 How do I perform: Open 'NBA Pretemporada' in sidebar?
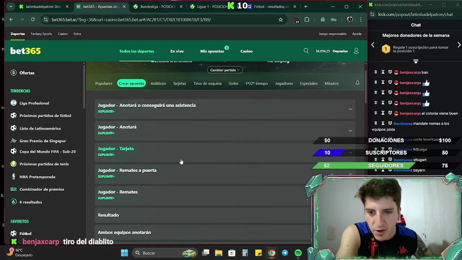click(37, 177)
